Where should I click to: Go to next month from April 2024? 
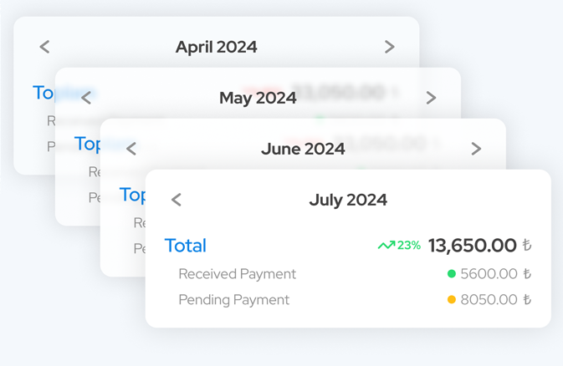390,47
